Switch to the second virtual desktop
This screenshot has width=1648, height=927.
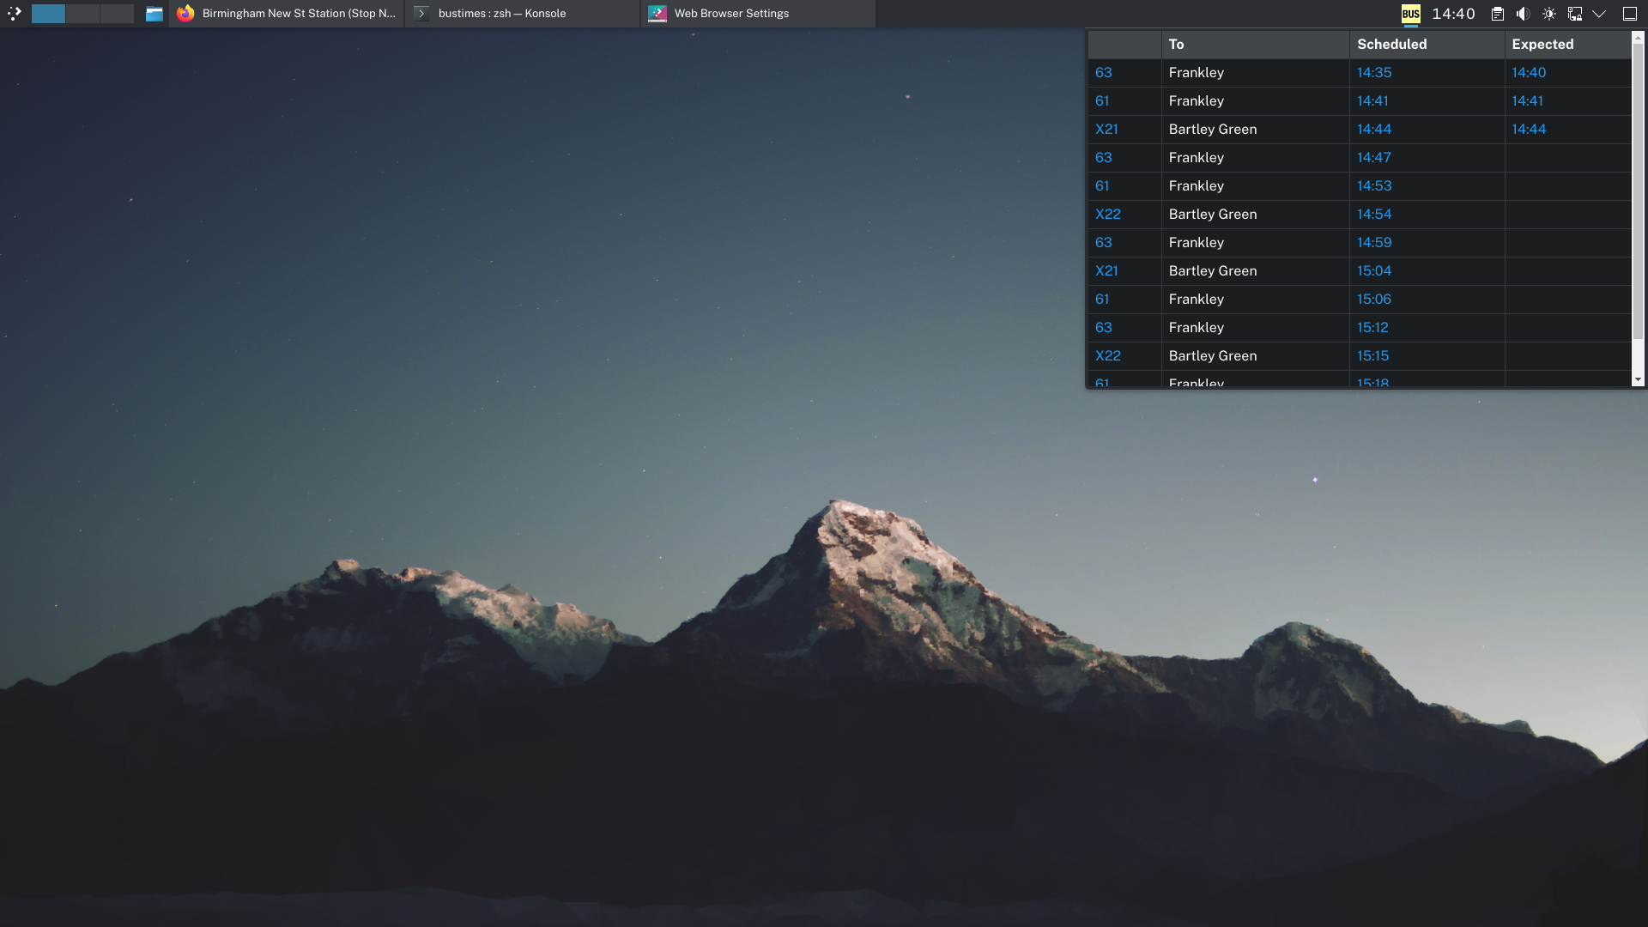pos(82,14)
